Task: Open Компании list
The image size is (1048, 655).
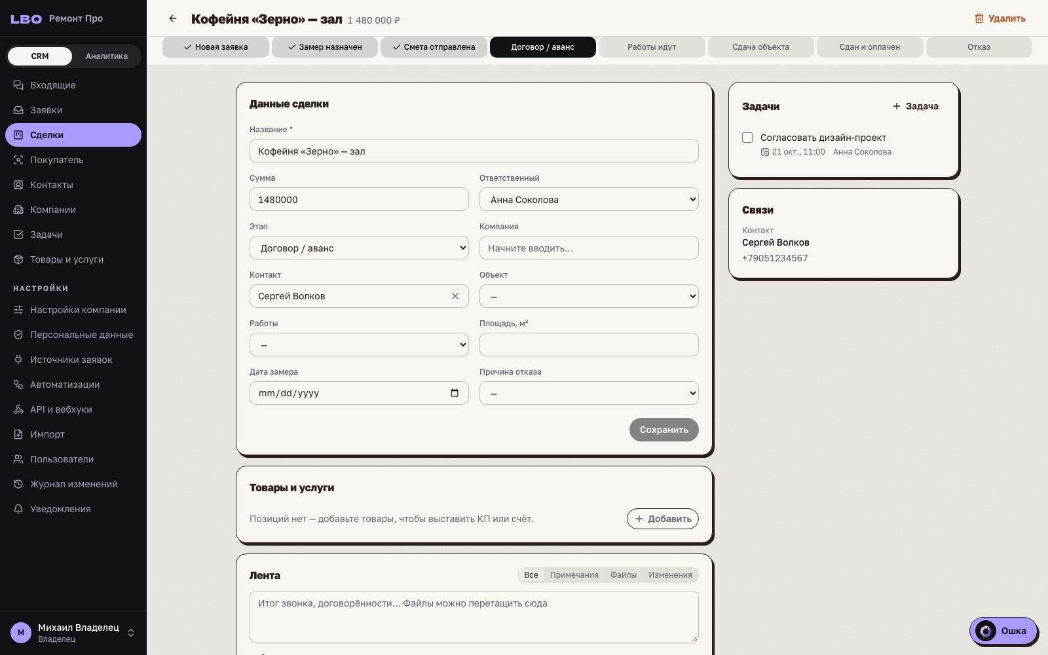Action: 73,210
